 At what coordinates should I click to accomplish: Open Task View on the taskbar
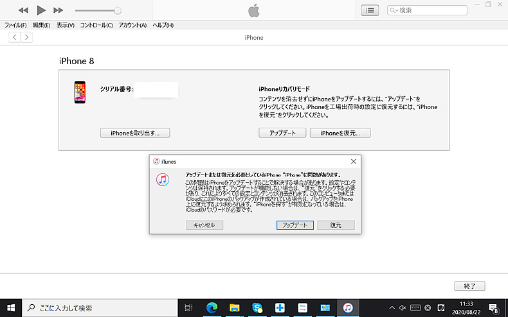coord(188,308)
